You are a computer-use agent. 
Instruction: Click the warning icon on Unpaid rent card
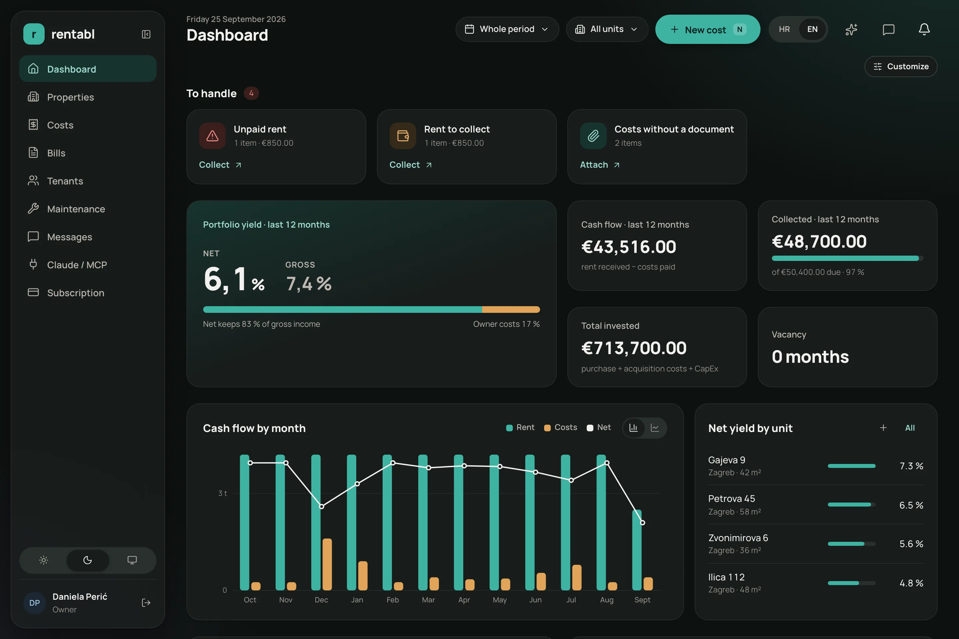tap(212, 136)
